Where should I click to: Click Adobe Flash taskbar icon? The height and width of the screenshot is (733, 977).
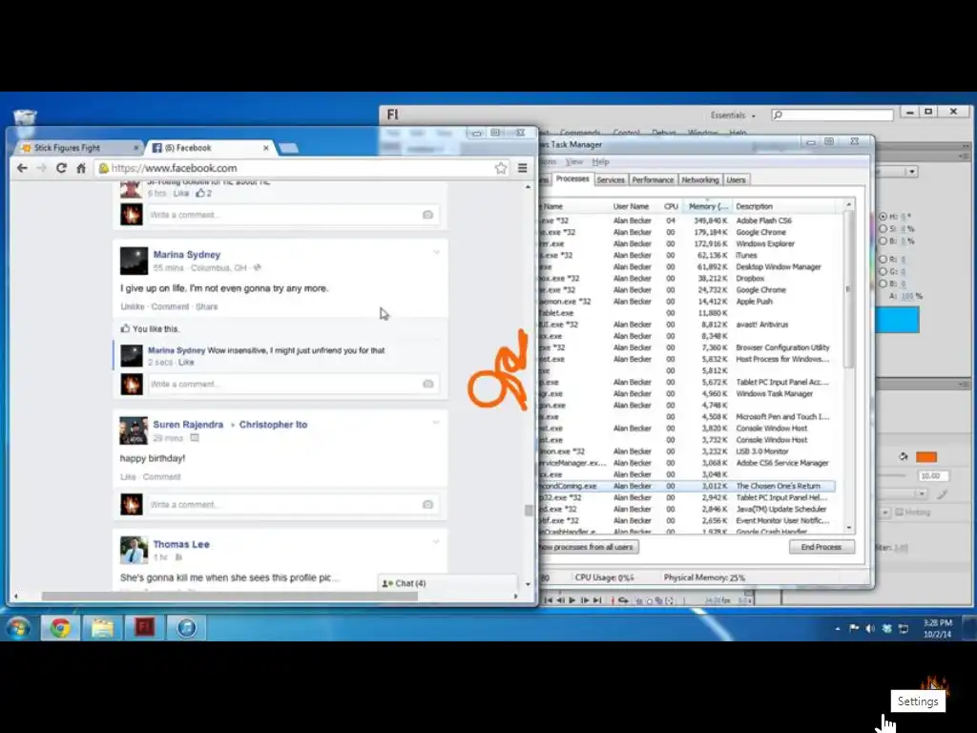[145, 628]
